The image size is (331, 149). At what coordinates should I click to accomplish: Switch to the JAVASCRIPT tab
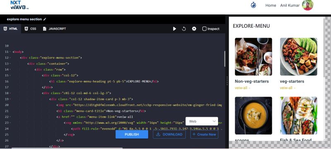point(55,29)
